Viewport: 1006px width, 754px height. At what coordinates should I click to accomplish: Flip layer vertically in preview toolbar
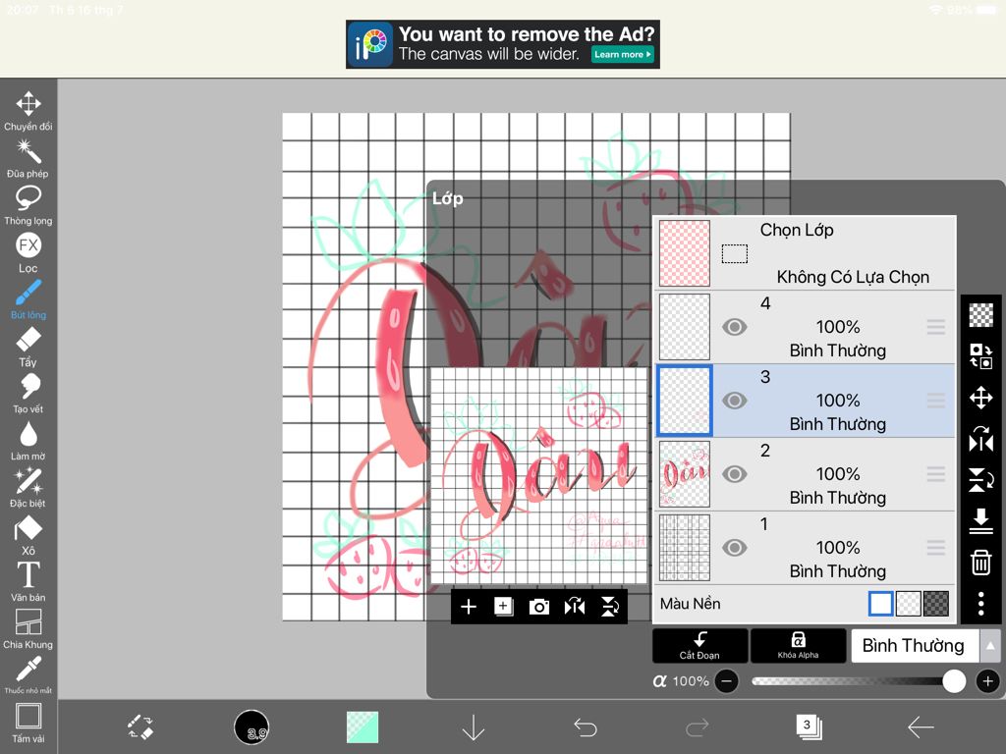point(609,607)
